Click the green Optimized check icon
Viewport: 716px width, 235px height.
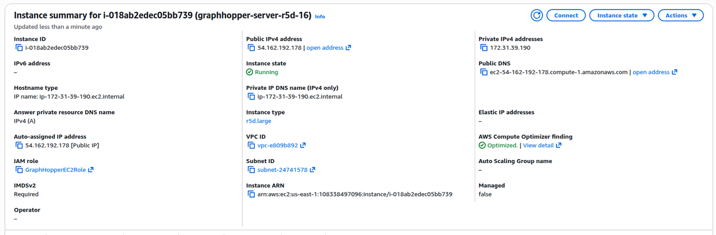pyautogui.click(x=482, y=146)
